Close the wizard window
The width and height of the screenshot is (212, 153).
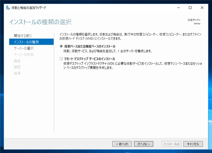[202, 8]
